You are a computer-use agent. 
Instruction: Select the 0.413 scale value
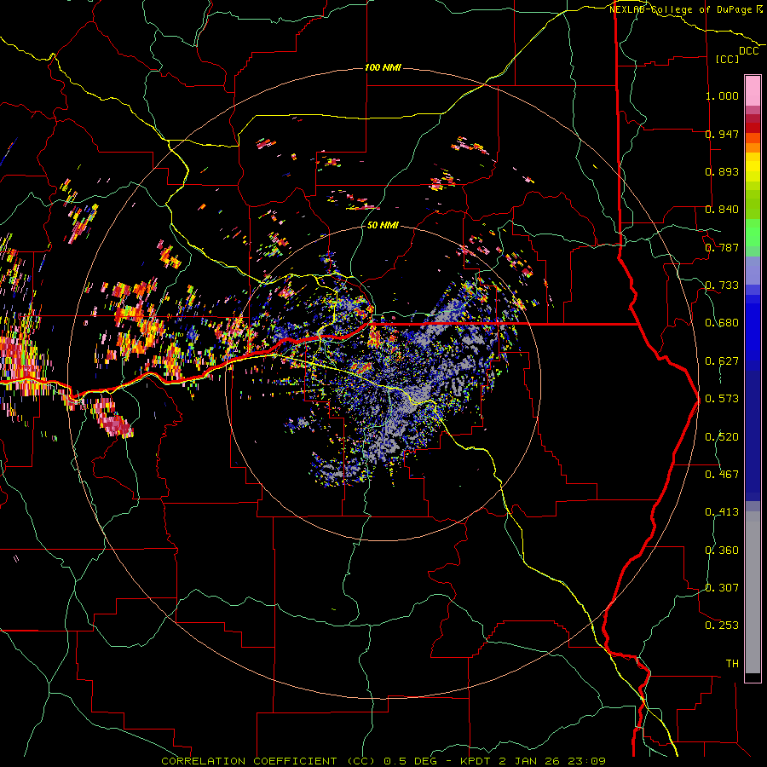pos(722,512)
